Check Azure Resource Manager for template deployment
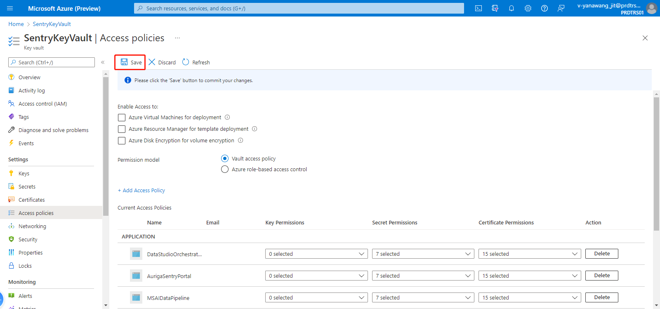The width and height of the screenshot is (660, 309). [122, 129]
